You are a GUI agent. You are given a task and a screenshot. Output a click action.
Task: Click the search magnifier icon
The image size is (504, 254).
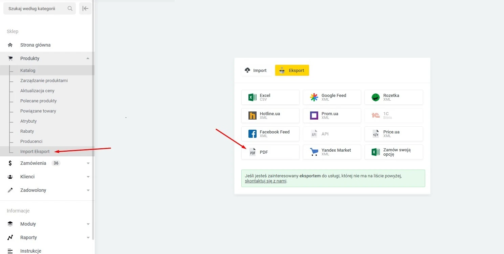click(x=70, y=8)
